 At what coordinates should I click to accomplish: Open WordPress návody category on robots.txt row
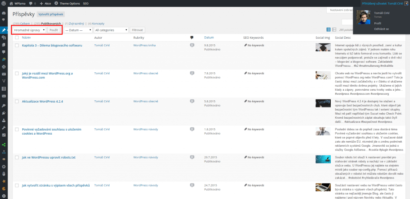point(145,157)
